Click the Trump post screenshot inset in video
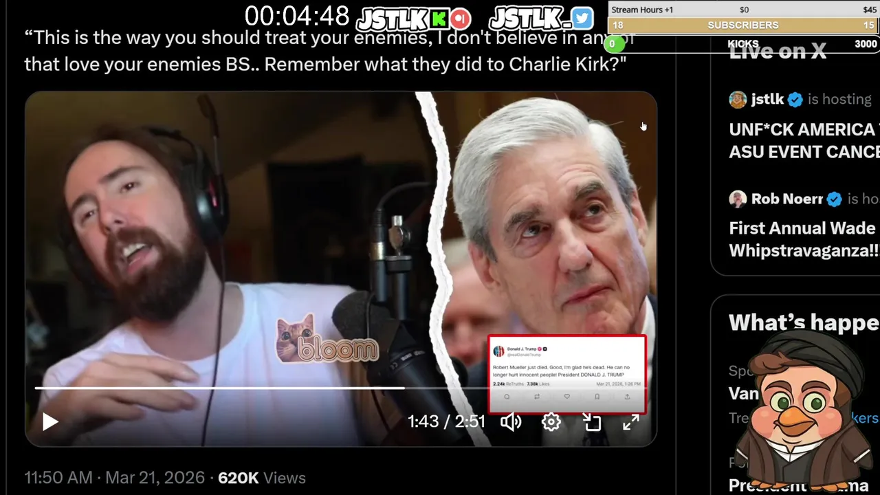The width and height of the screenshot is (880, 495). pyautogui.click(x=567, y=374)
